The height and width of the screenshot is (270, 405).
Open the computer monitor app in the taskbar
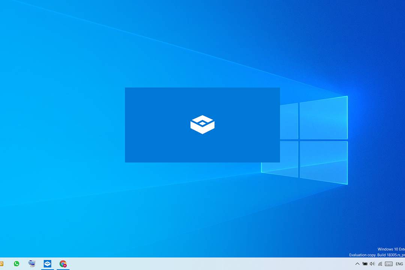(32, 264)
